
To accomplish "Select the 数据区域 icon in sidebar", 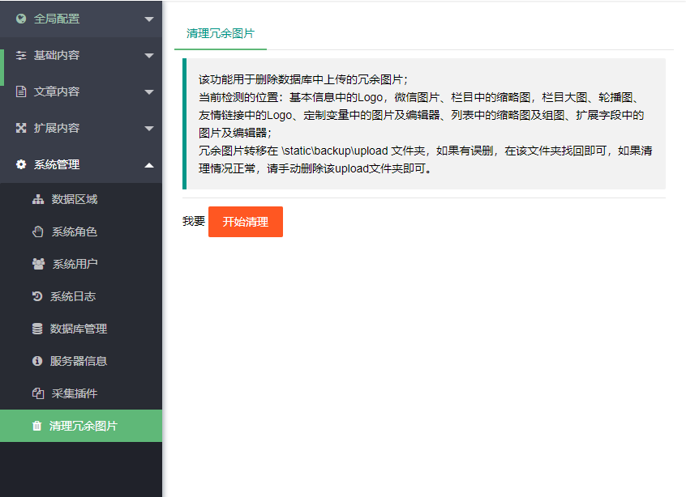I will (x=38, y=198).
